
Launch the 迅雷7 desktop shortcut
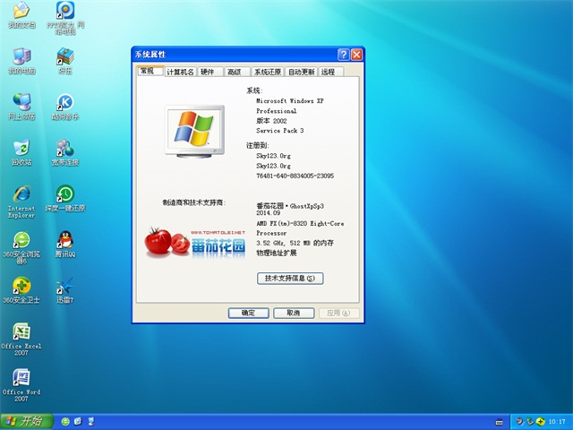(x=64, y=287)
